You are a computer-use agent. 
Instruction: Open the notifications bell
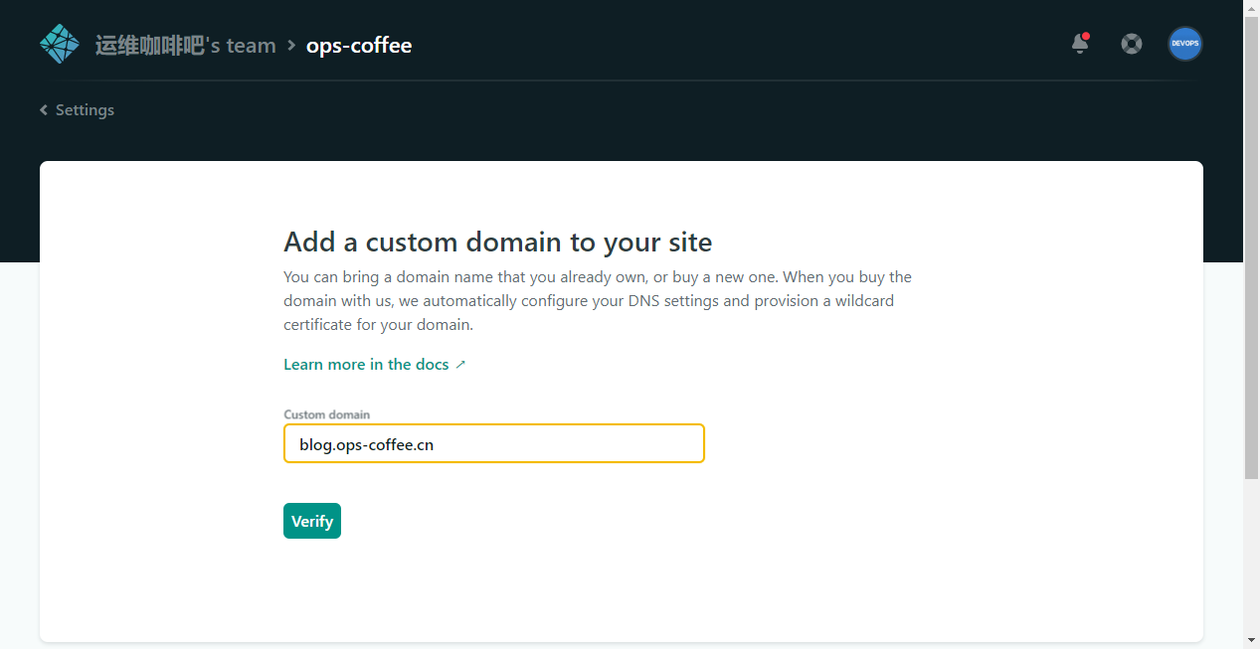tap(1079, 45)
